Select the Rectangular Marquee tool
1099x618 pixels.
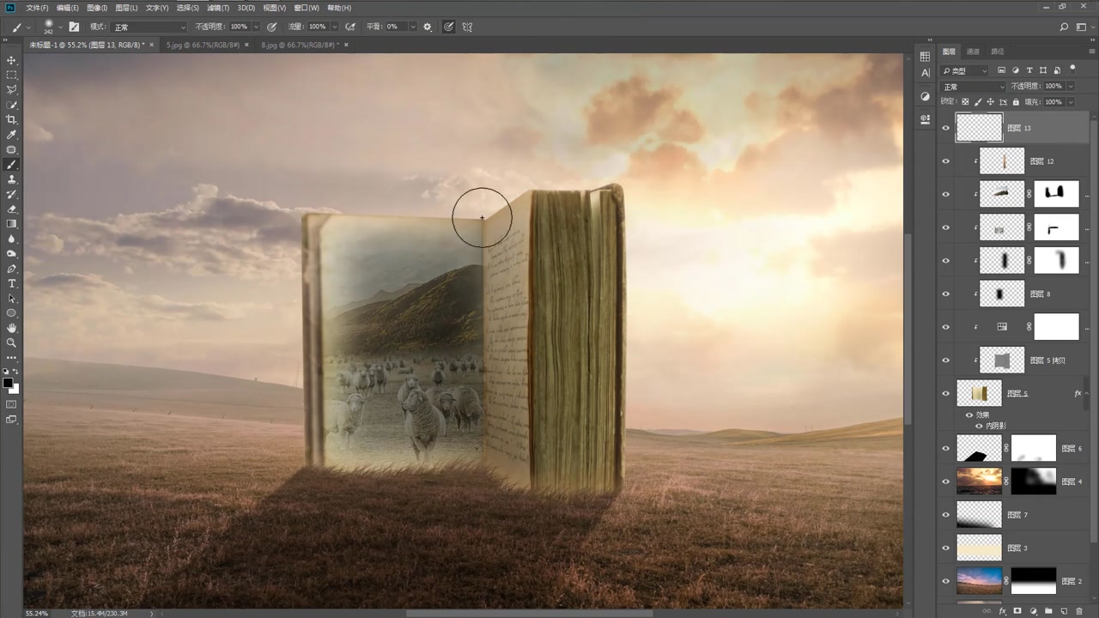tap(11, 75)
